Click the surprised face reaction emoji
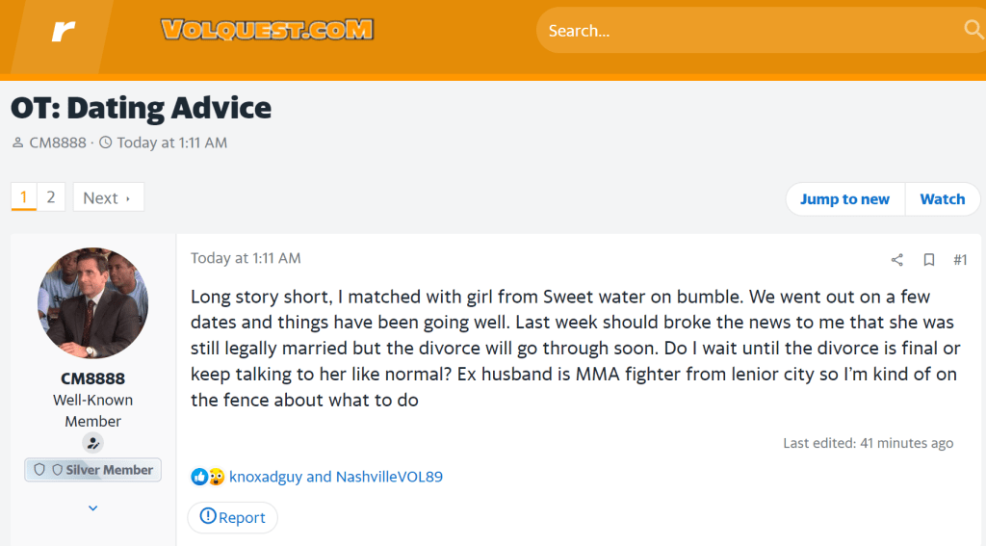The width and height of the screenshot is (986, 546). coord(216,477)
